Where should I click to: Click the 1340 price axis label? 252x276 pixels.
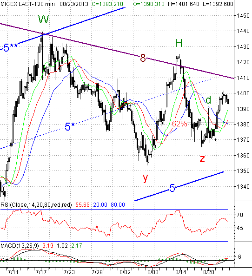coord(243,186)
